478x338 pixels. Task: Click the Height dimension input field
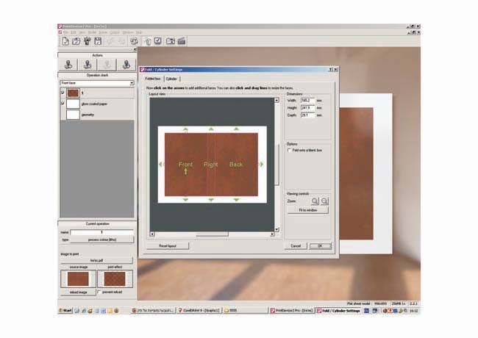307,107
